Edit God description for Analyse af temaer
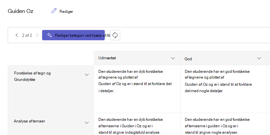Screen dimensions: 270x135 pyautogui.click(x=217, y=126)
